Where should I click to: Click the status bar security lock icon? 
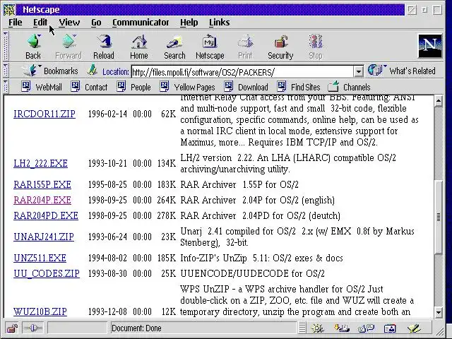tap(12, 328)
